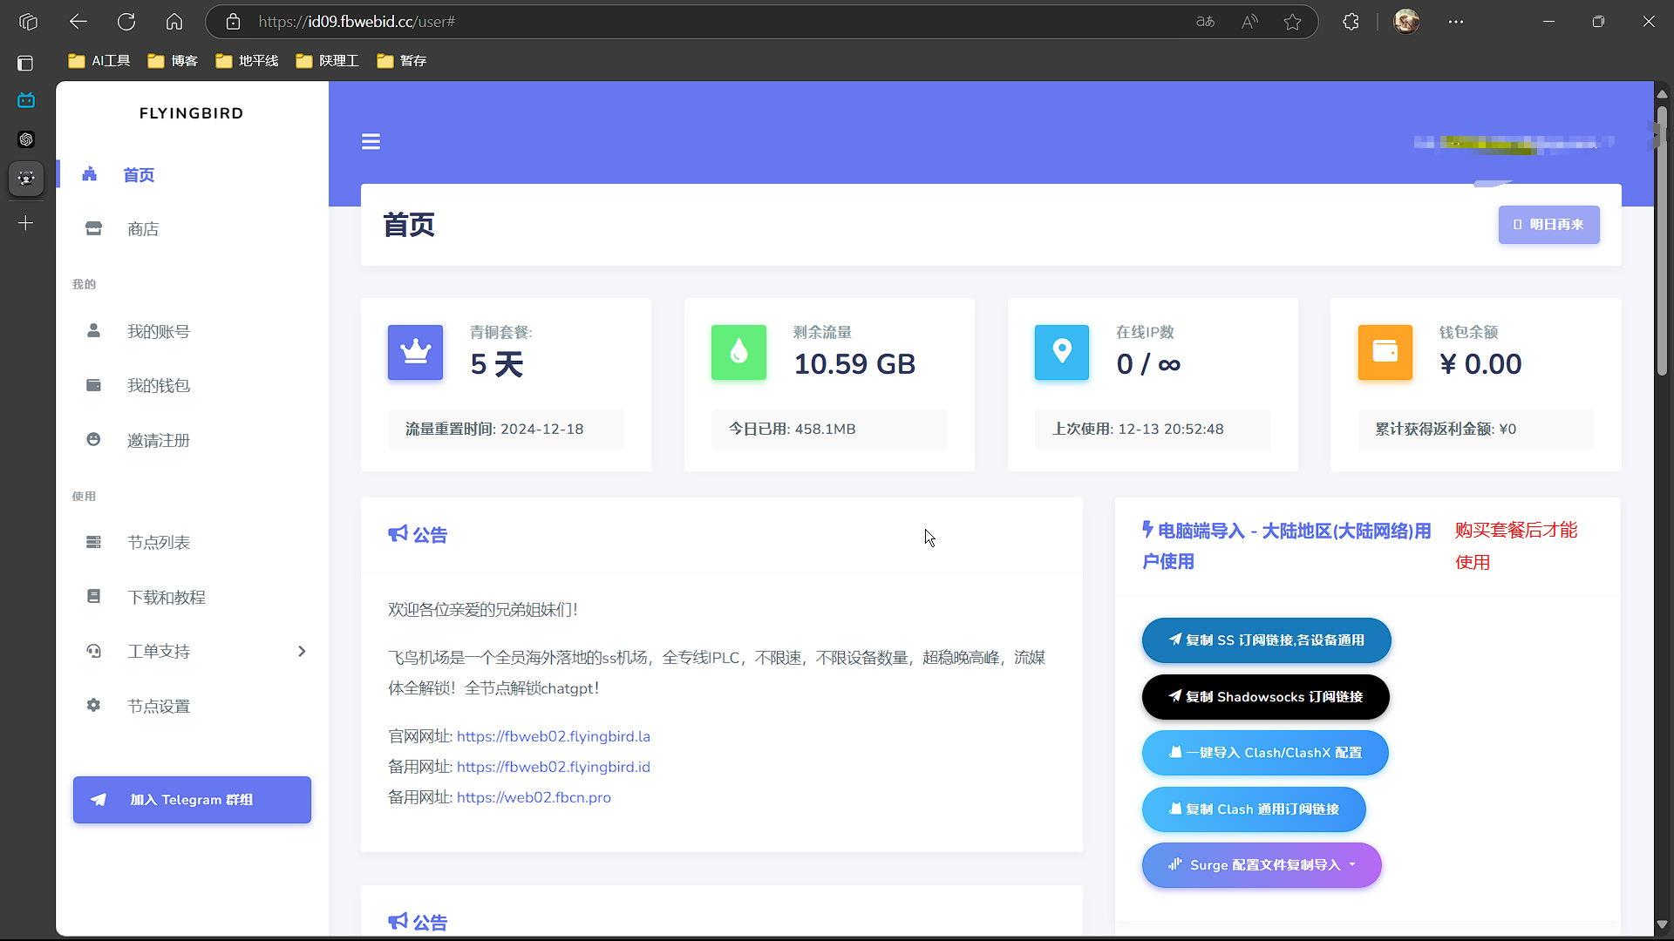Open the fbweb02.flyingbird.la link
Viewport: 1674px width, 941px height.
[x=553, y=736]
